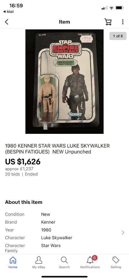The height and width of the screenshot is (280, 129).
Task: Tap the US $1,626 price
Action: [23, 162]
